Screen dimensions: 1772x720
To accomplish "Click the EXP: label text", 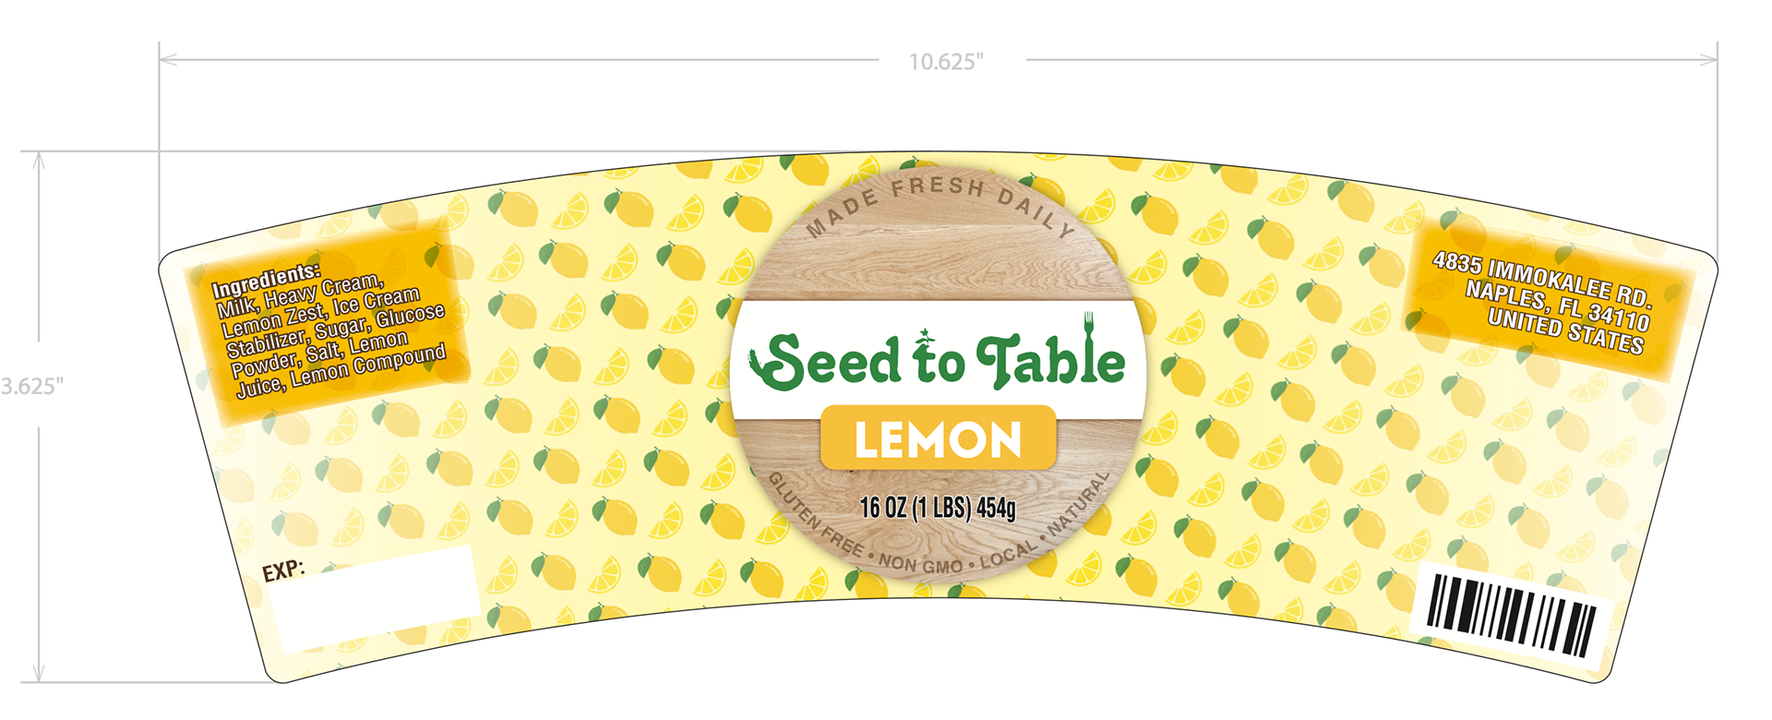I will (x=283, y=570).
